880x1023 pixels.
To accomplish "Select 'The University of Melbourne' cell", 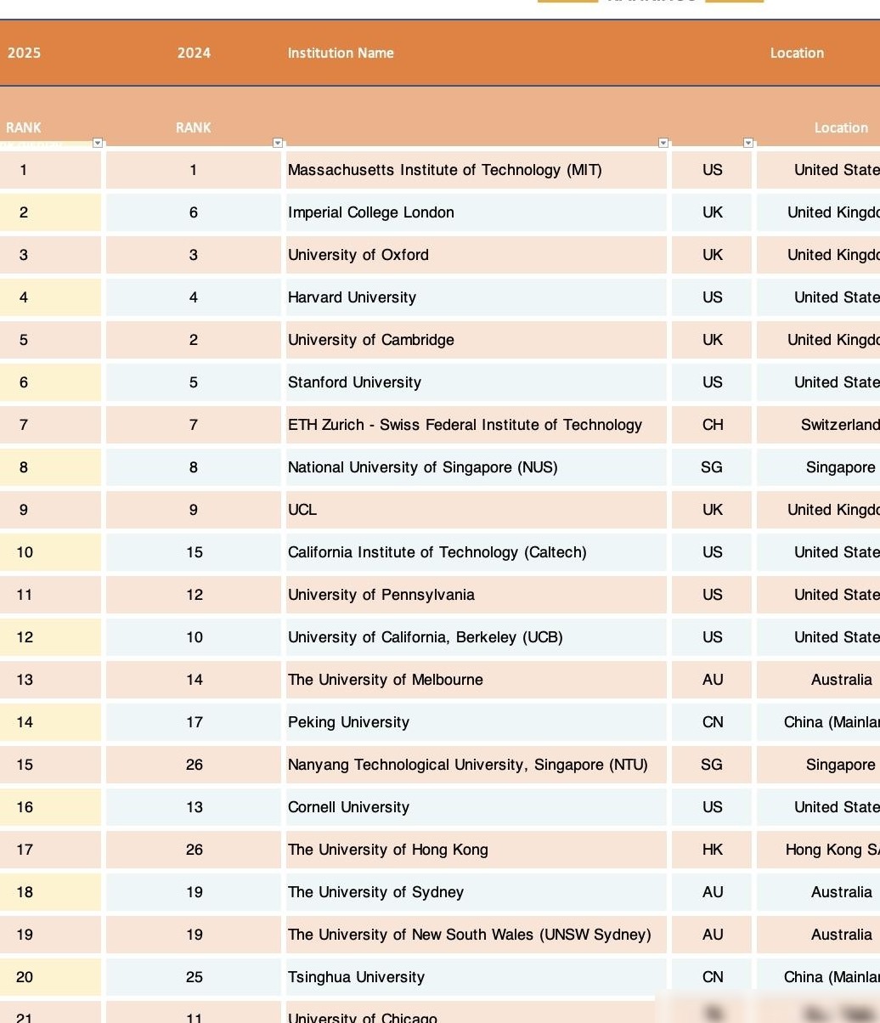I will (x=477, y=680).
